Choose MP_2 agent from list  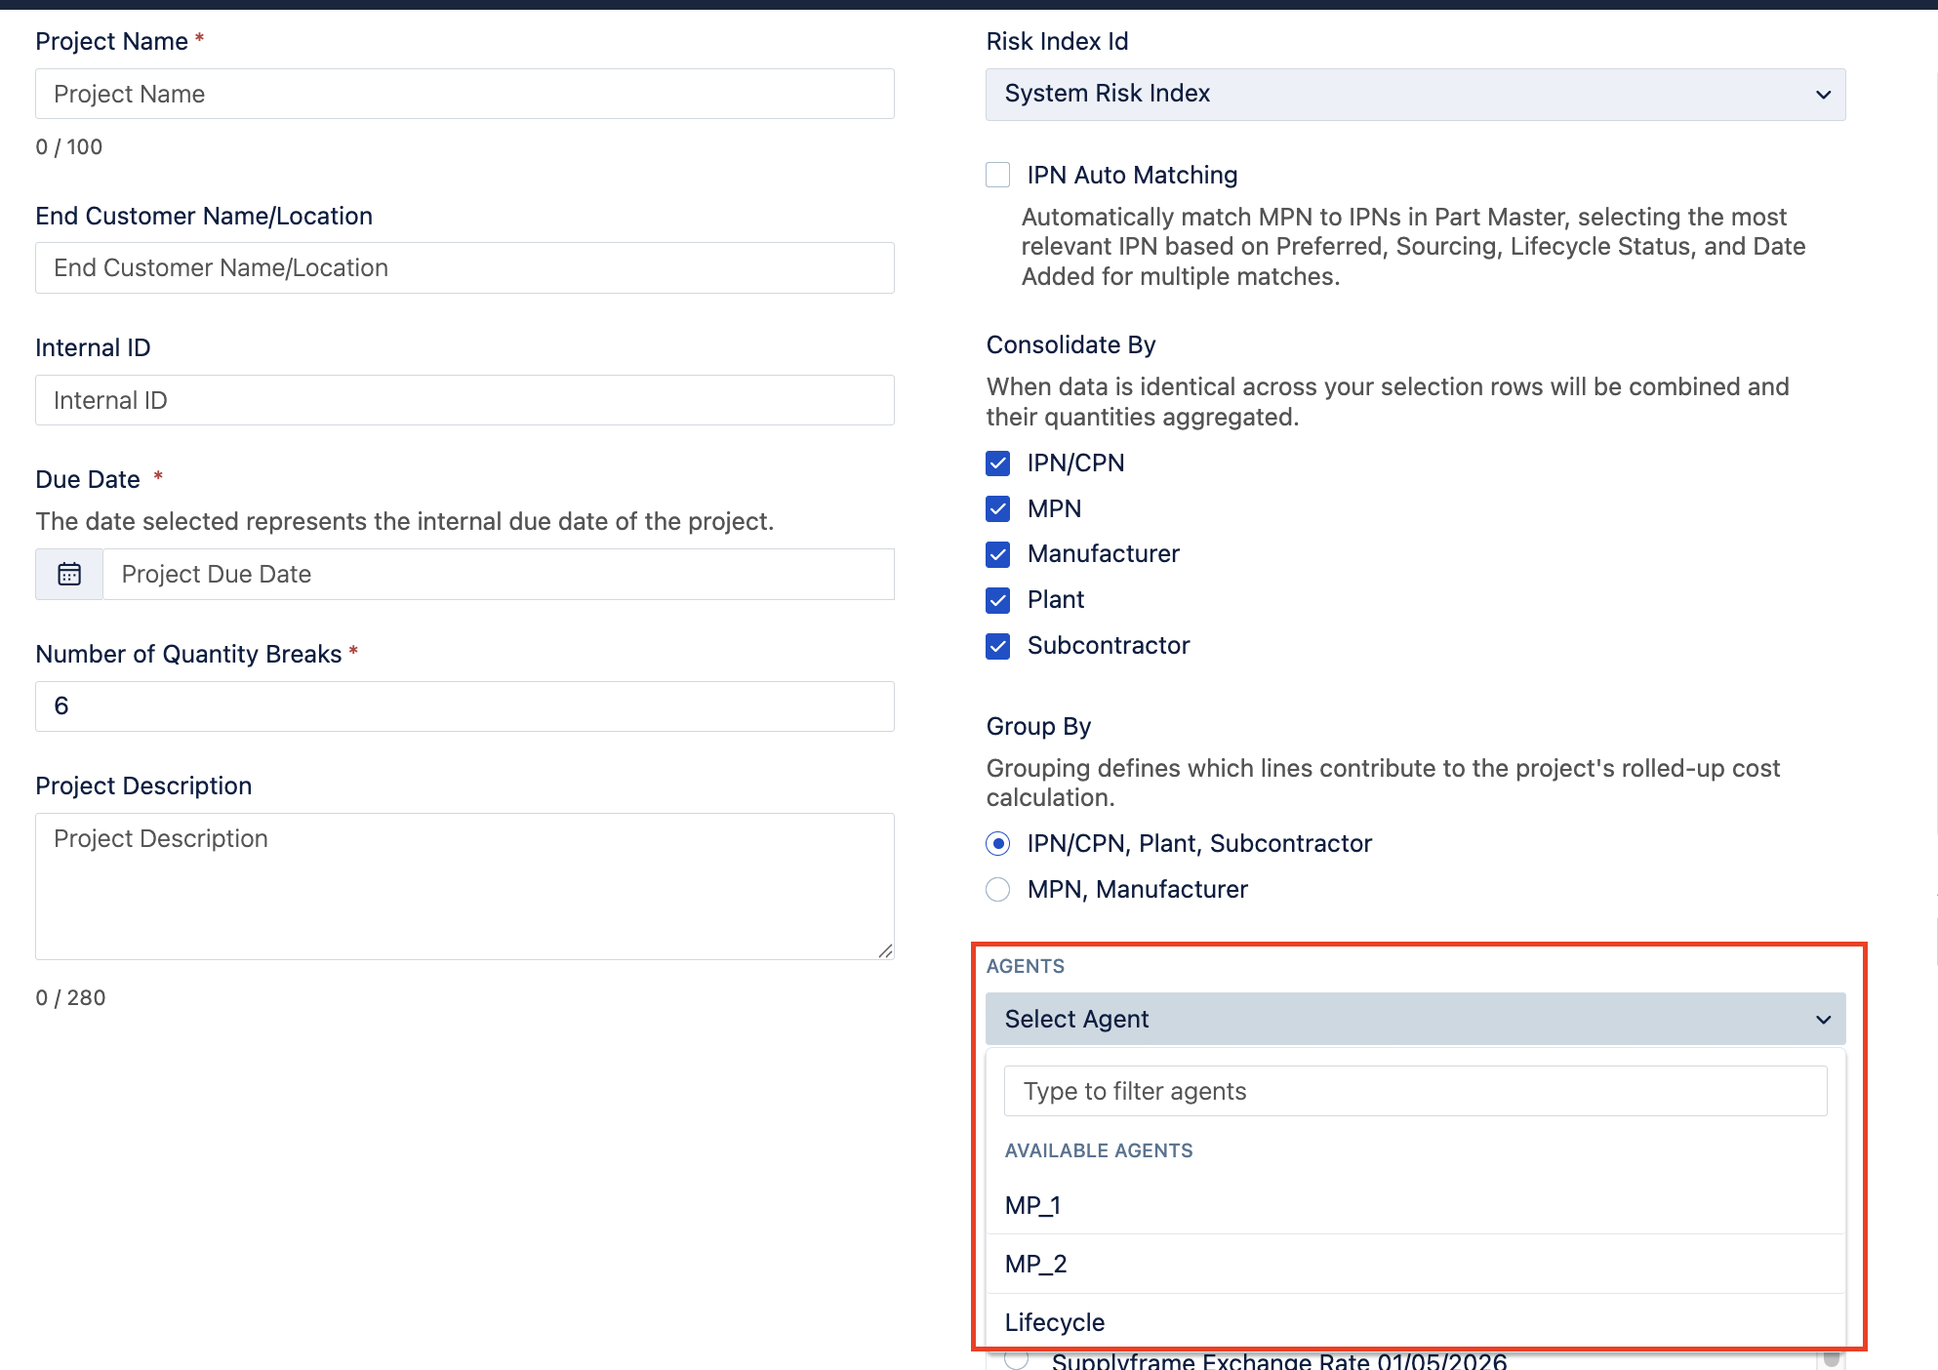(1035, 1264)
